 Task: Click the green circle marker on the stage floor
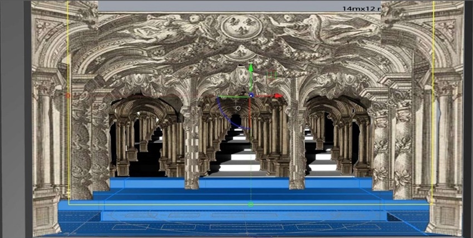[x=250, y=205]
